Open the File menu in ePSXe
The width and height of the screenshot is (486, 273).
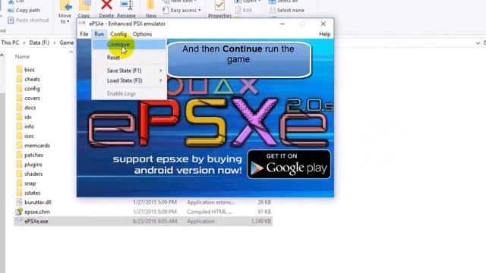84,34
